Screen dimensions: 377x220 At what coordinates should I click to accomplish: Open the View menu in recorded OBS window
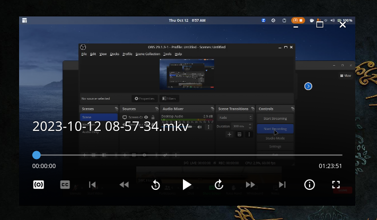pos(103,54)
